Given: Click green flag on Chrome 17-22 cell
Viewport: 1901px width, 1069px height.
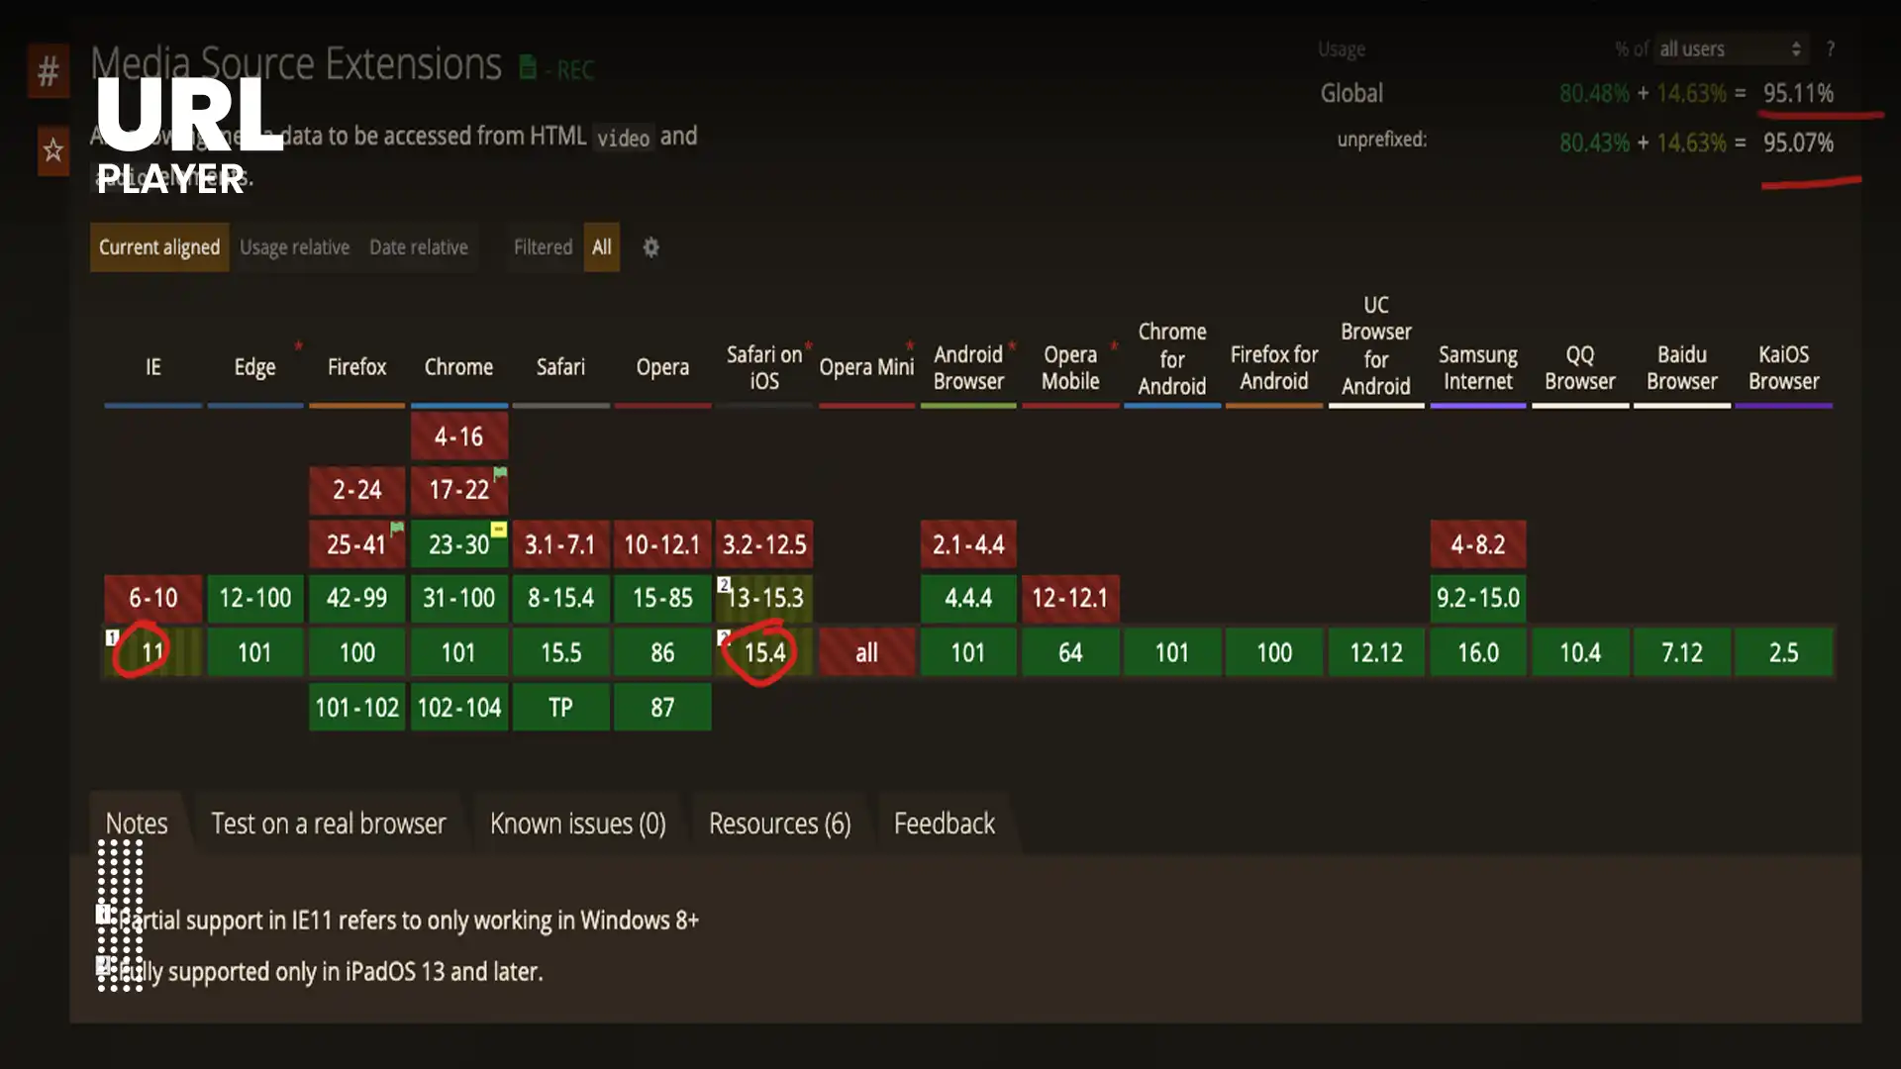Looking at the screenshot, I should coord(500,473).
